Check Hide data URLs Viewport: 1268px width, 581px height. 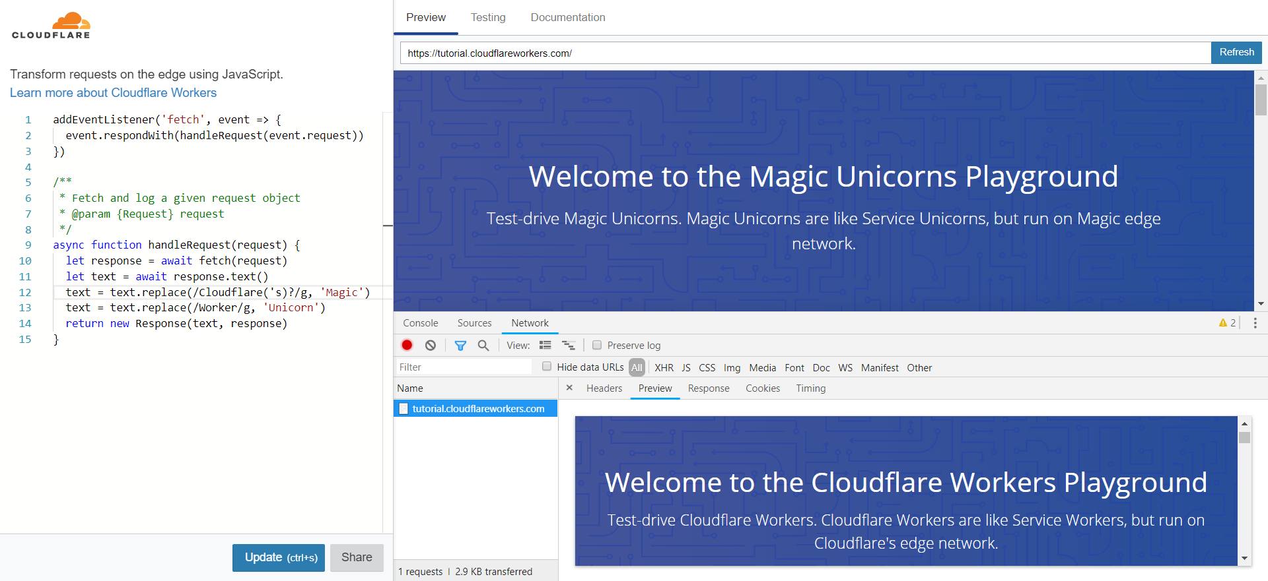click(547, 367)
